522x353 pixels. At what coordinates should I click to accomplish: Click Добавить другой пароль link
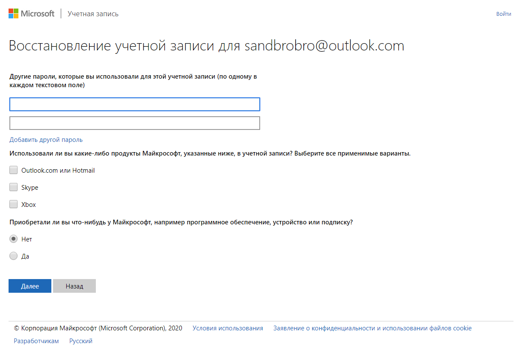46,140
